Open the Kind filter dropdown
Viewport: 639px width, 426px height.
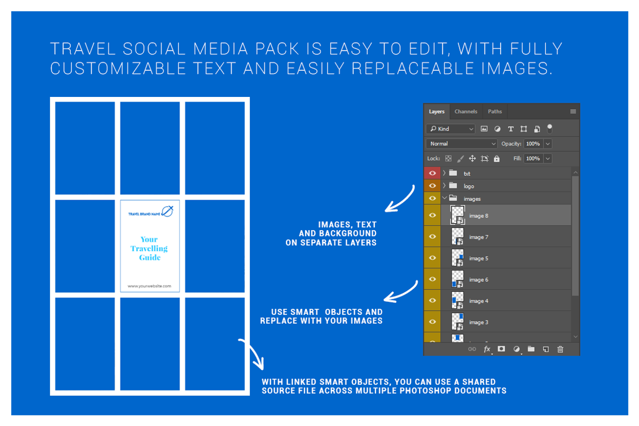coord(450,129)
